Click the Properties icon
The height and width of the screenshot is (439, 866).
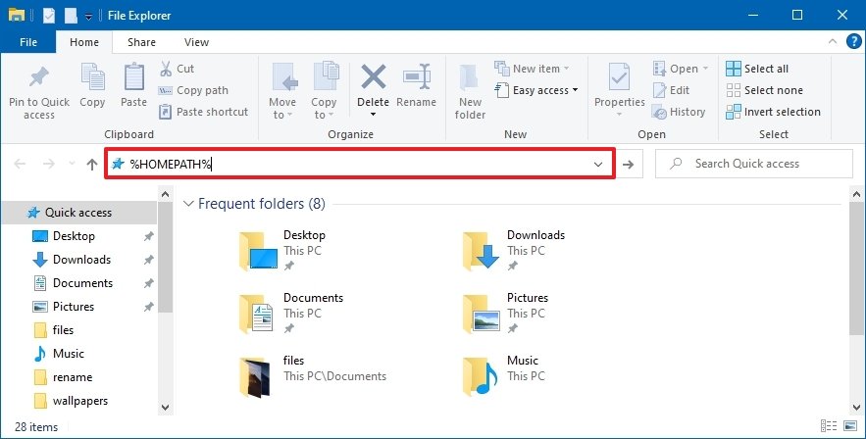point(619,77)
